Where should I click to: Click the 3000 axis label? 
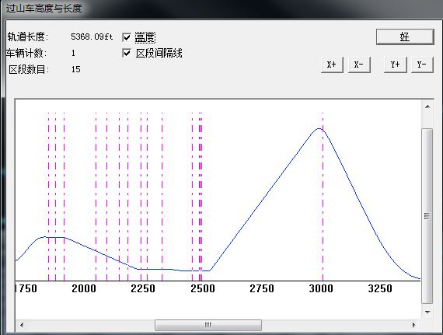click(x=321, y=288)
